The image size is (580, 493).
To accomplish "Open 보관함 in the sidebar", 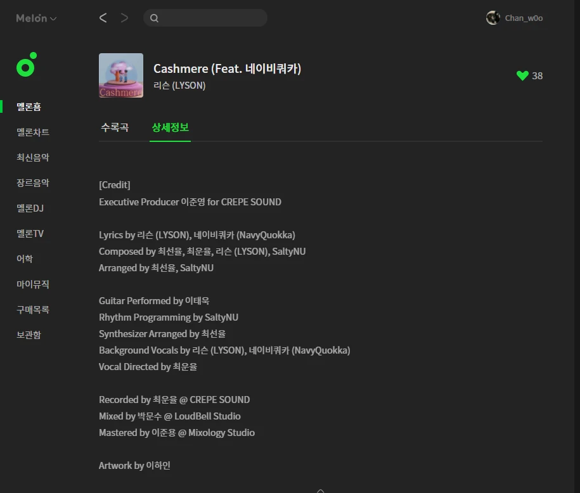I will (29, 335).
